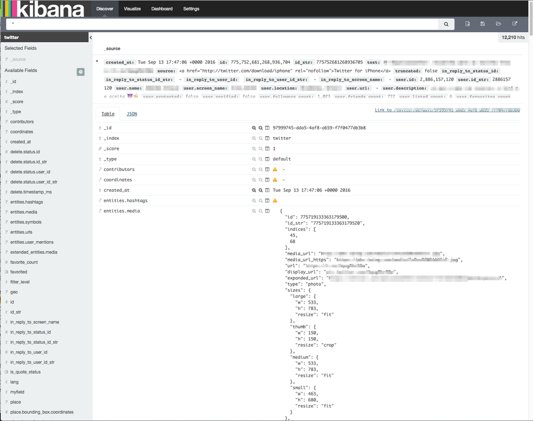Toggle the _id column using the column icon

pos(267,128)
